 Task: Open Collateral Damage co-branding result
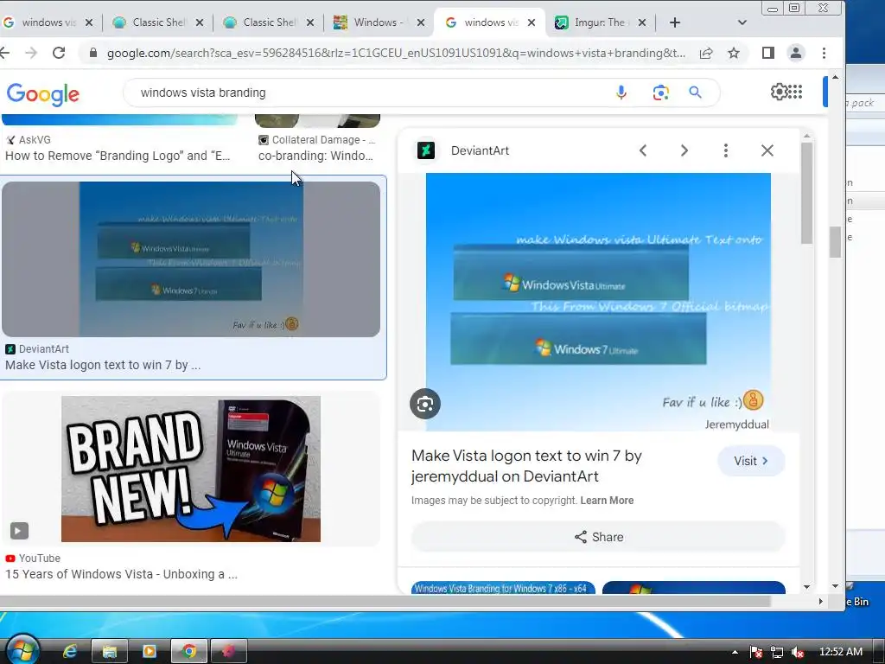(315, 156)
